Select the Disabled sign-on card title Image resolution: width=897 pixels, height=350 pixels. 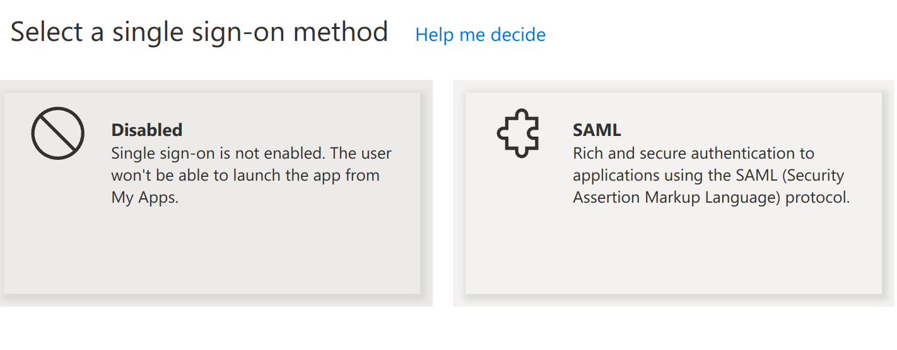147,130
